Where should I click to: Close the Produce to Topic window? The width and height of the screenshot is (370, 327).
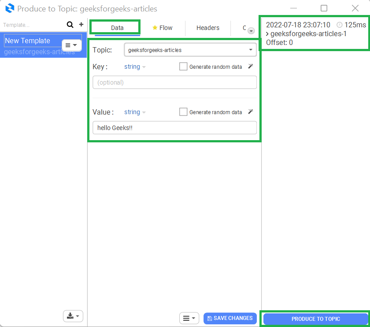click(x=355, y=8)
